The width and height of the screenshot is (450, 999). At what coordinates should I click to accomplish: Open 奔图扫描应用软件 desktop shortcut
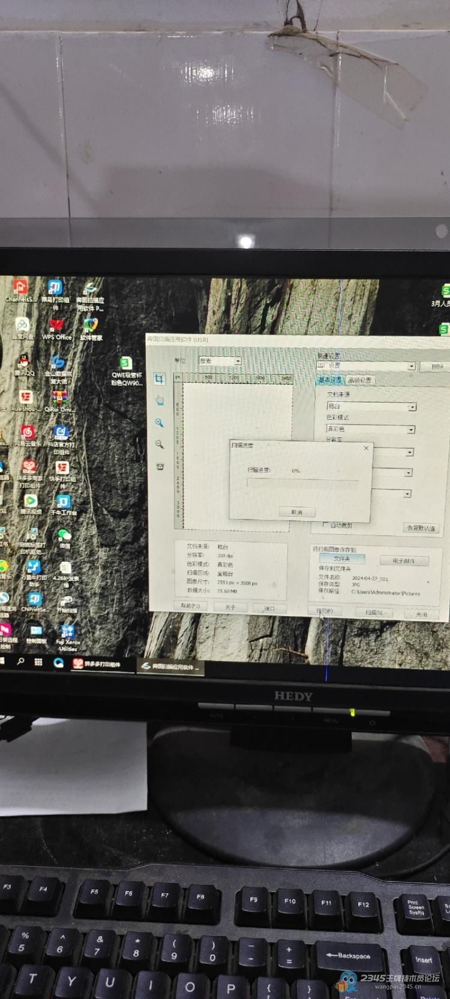[90, 296]
